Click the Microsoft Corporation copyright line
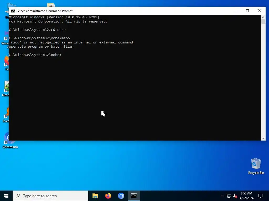 click(x=58, y=21)
